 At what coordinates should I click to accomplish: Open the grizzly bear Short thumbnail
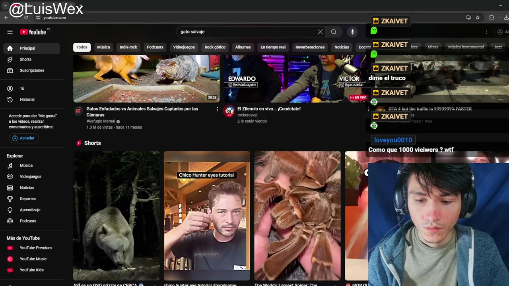pyautogui.click(x=116, y=216)
